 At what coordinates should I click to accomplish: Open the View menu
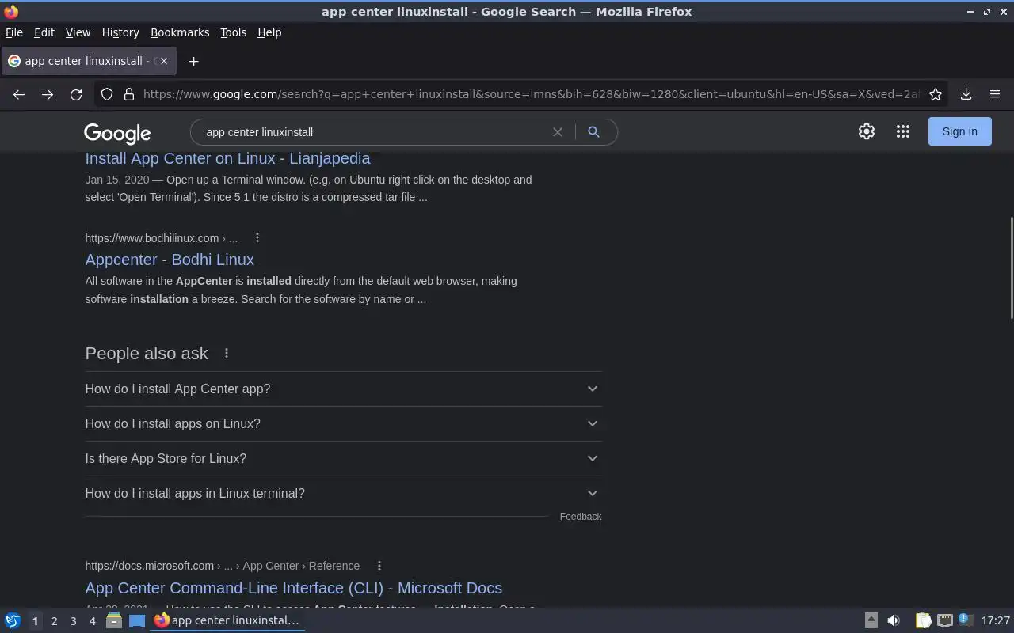78,32
